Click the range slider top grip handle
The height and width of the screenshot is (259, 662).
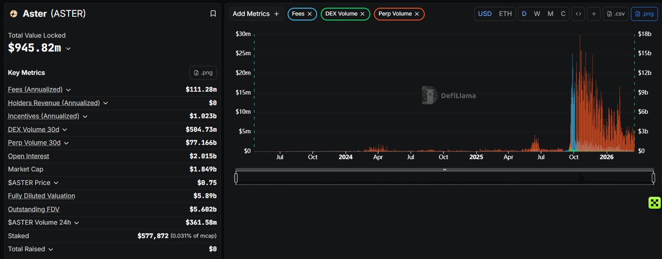444,170
